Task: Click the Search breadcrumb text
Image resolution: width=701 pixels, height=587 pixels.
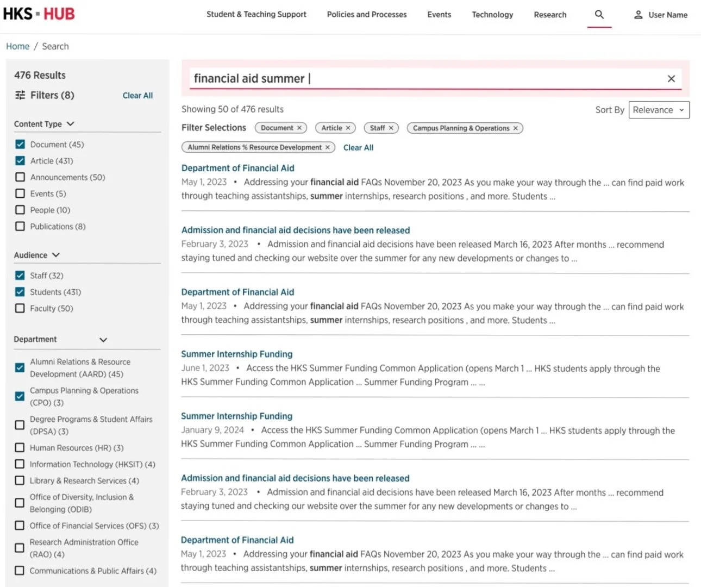Action: tap(55, 46)
